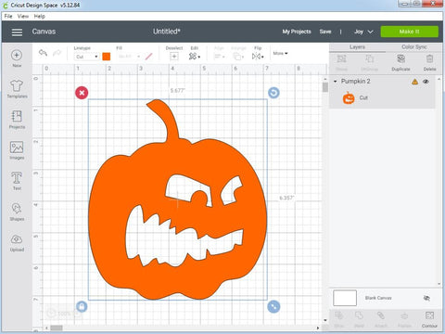Click the fill color slash swatch
This screenshot has width=445, height=334.
click(149, 57)
